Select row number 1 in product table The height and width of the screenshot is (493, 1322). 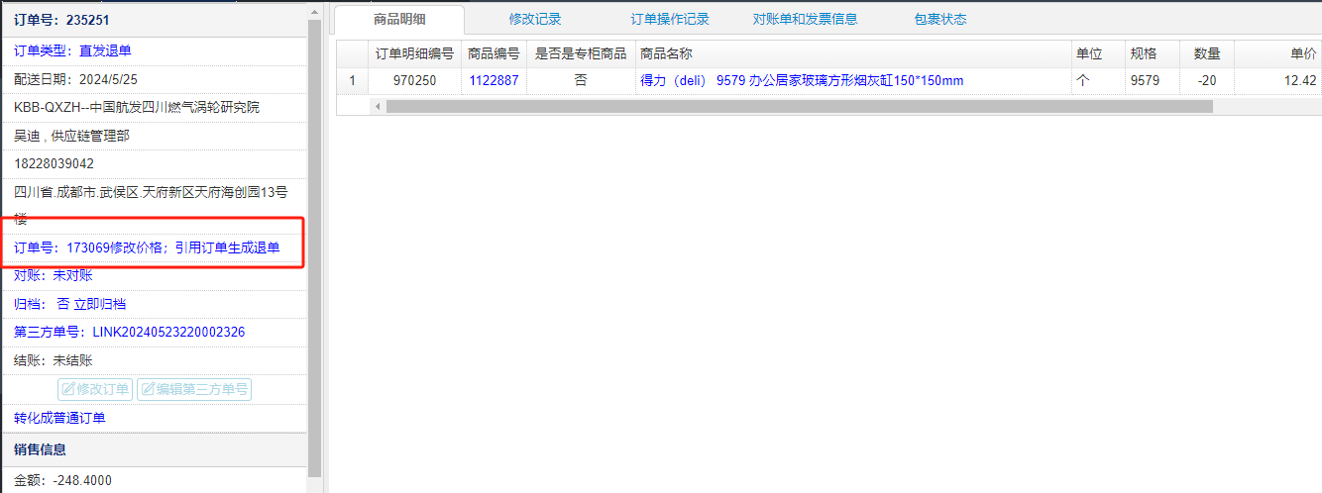tap(352, 80)
